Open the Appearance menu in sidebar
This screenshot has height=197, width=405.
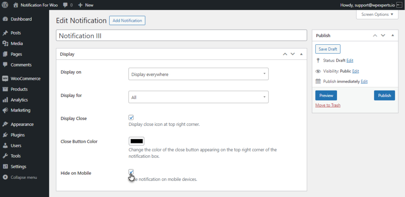point(22,124)
